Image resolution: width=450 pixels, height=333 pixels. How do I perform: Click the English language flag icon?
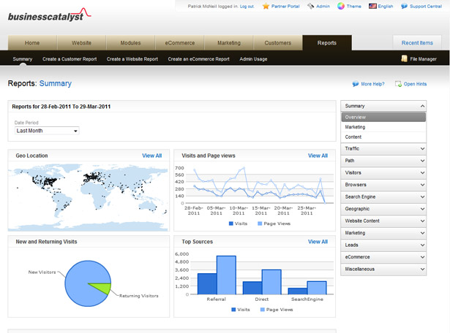(x=372, y=6)
